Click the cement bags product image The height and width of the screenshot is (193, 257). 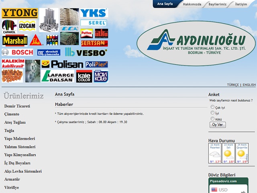(x=69, y=17)
